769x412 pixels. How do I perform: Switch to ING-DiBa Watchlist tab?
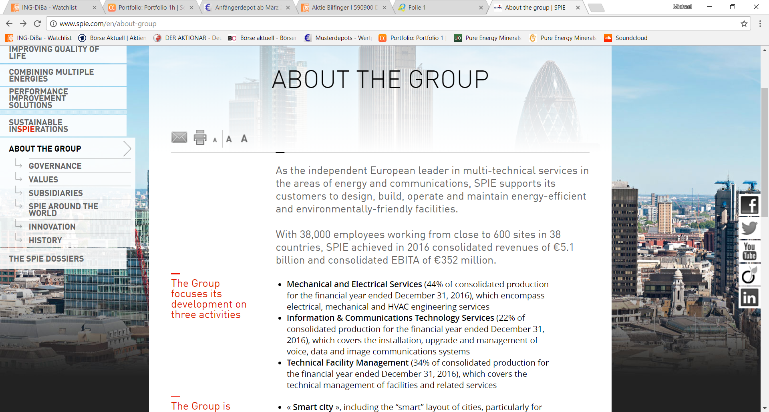[x=54, y=8]
